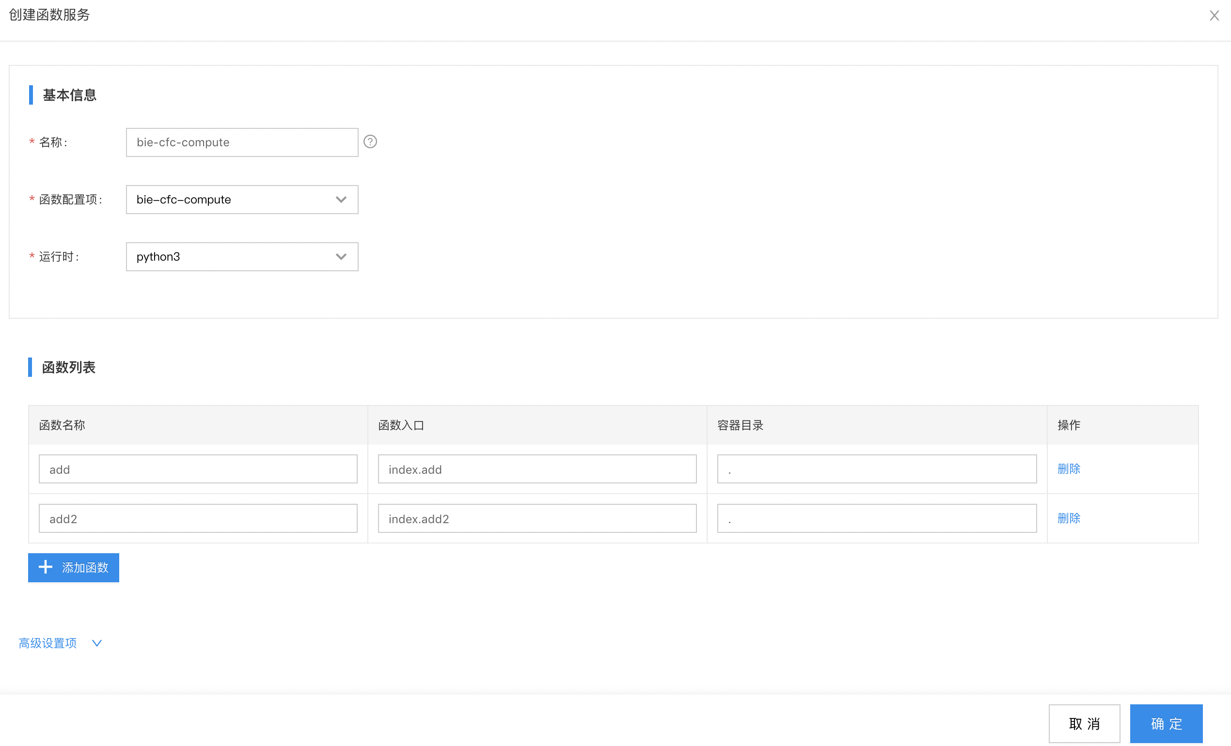Click the 运行时 field label
Screen dimensions: 1231x746
coord(59,257)
